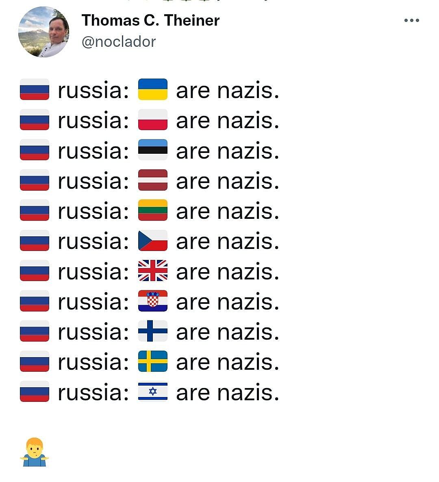Viewport: 439px width, 482px height.
Task: Click "russia:" text beside the Israel flag
Action: (x=93, y=393)
